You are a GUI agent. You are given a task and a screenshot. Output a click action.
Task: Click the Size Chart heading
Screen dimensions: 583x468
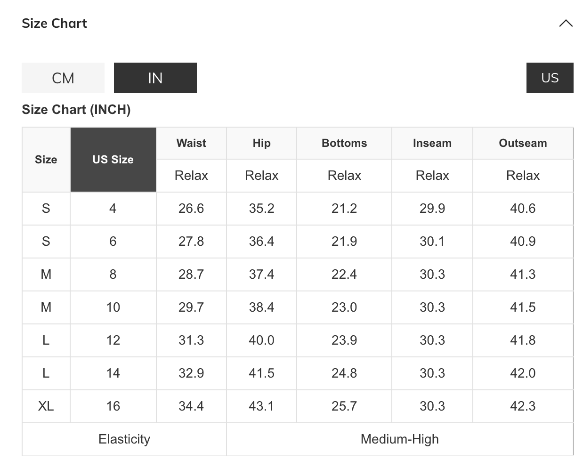(55, 24)
